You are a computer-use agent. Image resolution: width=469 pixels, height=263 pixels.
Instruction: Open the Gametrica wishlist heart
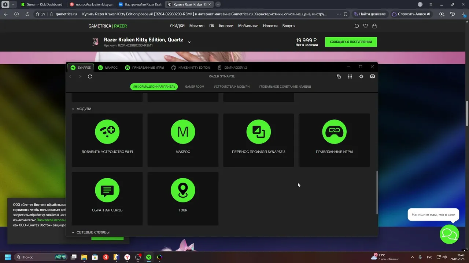coord(365,26)
